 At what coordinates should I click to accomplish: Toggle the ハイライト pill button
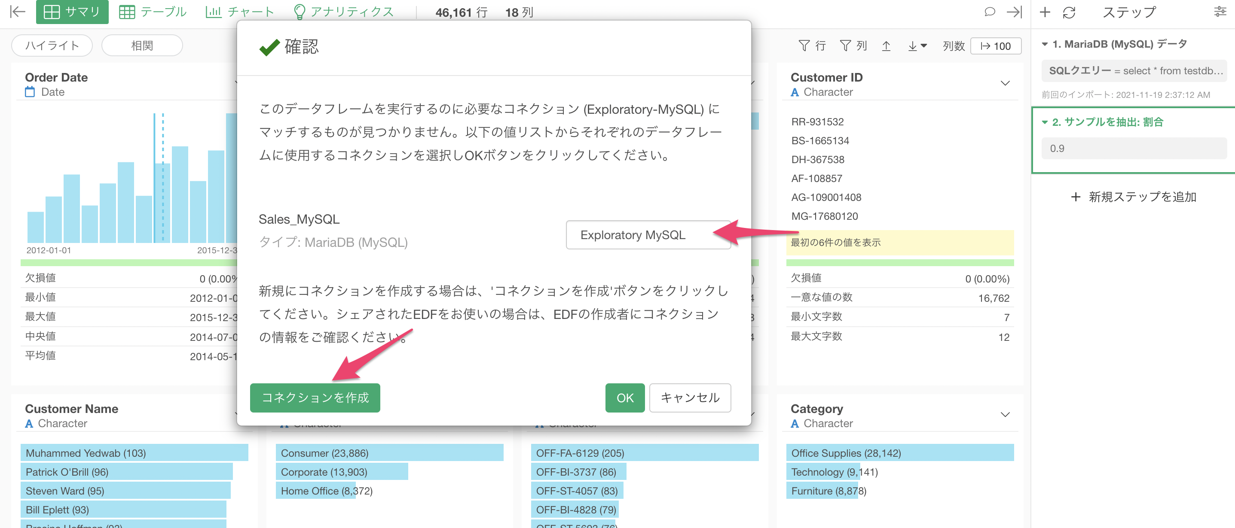point(52,46)
